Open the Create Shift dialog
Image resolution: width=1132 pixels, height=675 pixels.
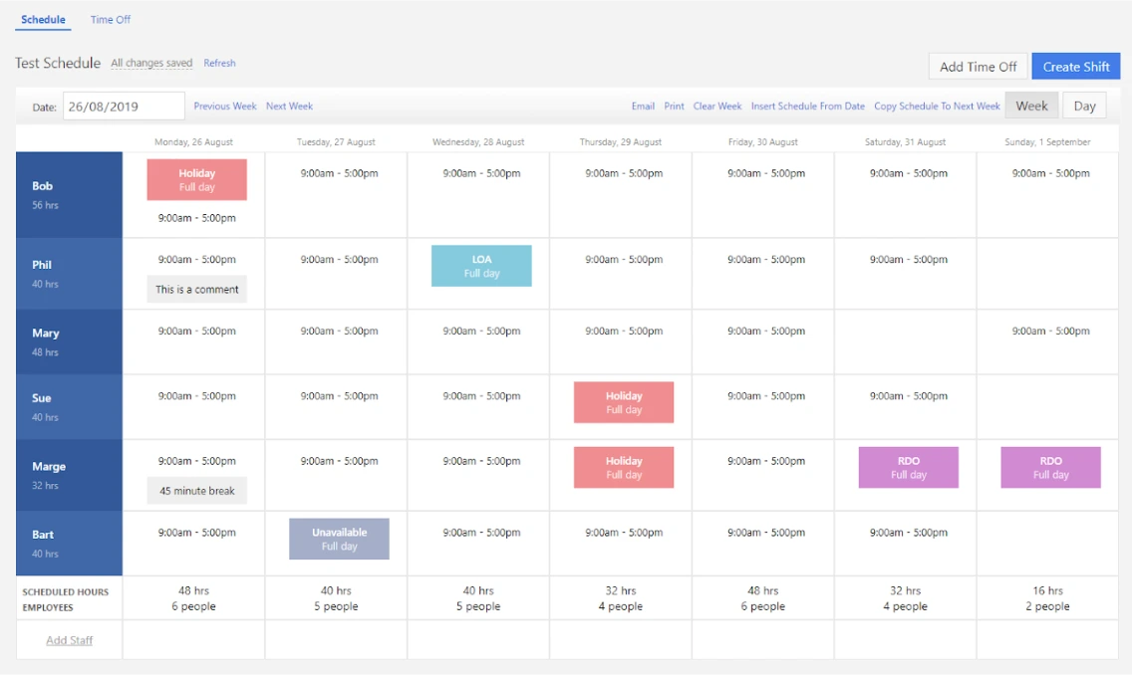1075,66
